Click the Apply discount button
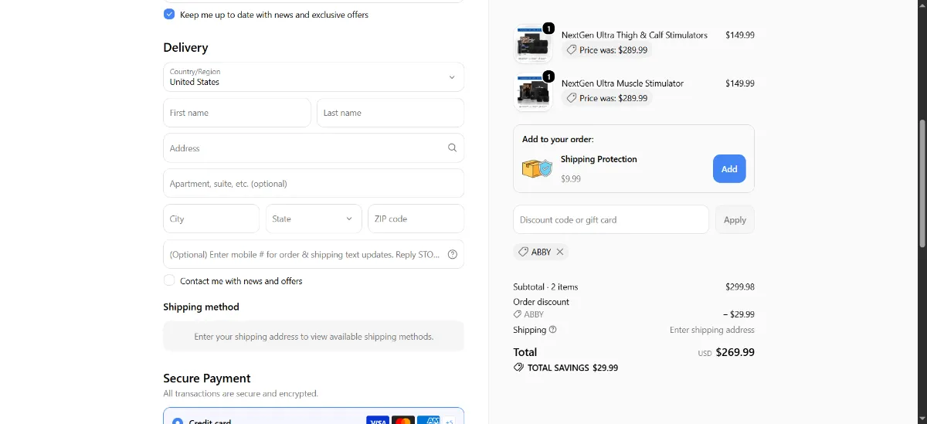927x424 pixels. (x=735, y=219)
